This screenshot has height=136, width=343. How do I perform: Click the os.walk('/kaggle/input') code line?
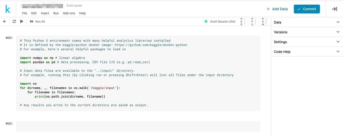pyautogui.click(x=70, y=88)
